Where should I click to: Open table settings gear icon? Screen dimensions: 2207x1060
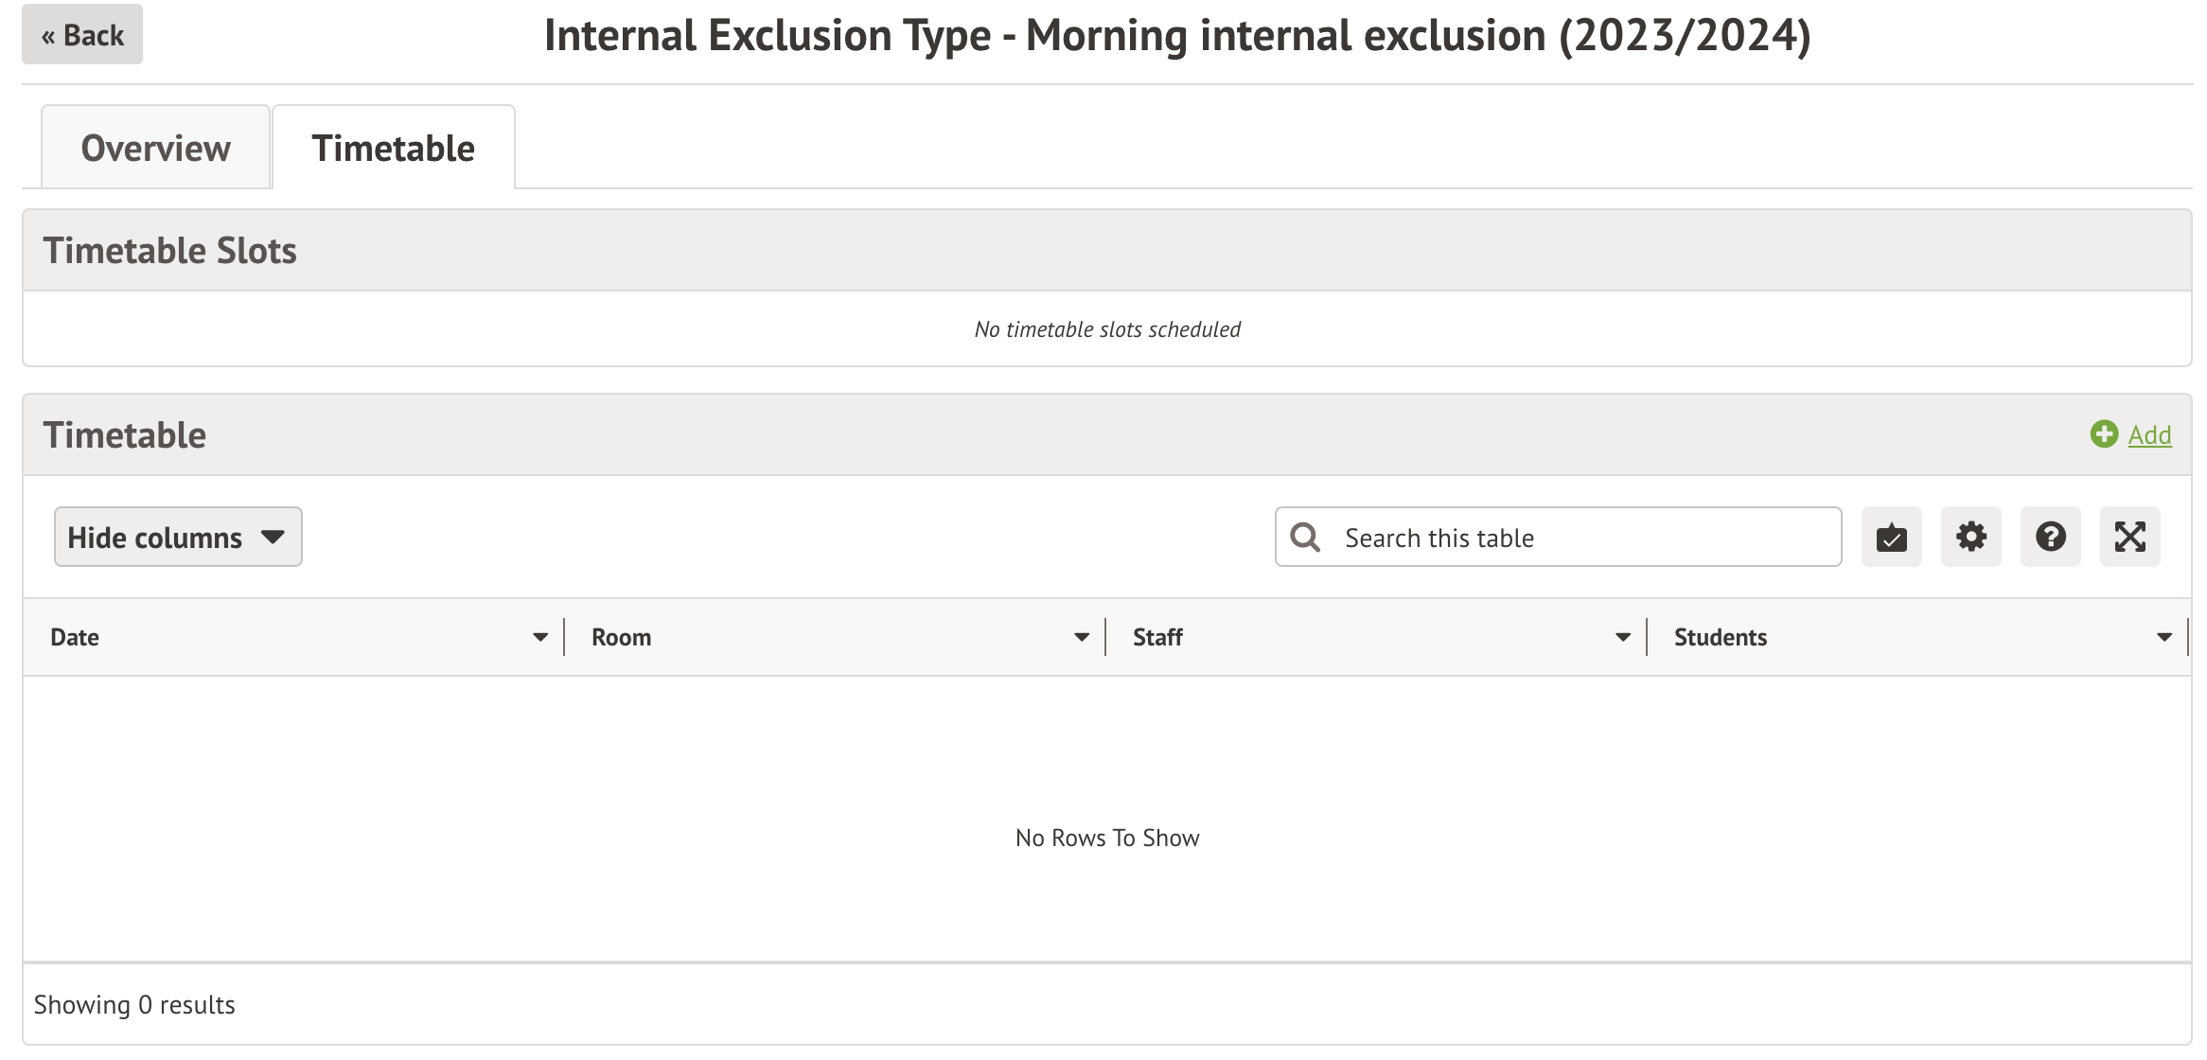pos(1970,538)
